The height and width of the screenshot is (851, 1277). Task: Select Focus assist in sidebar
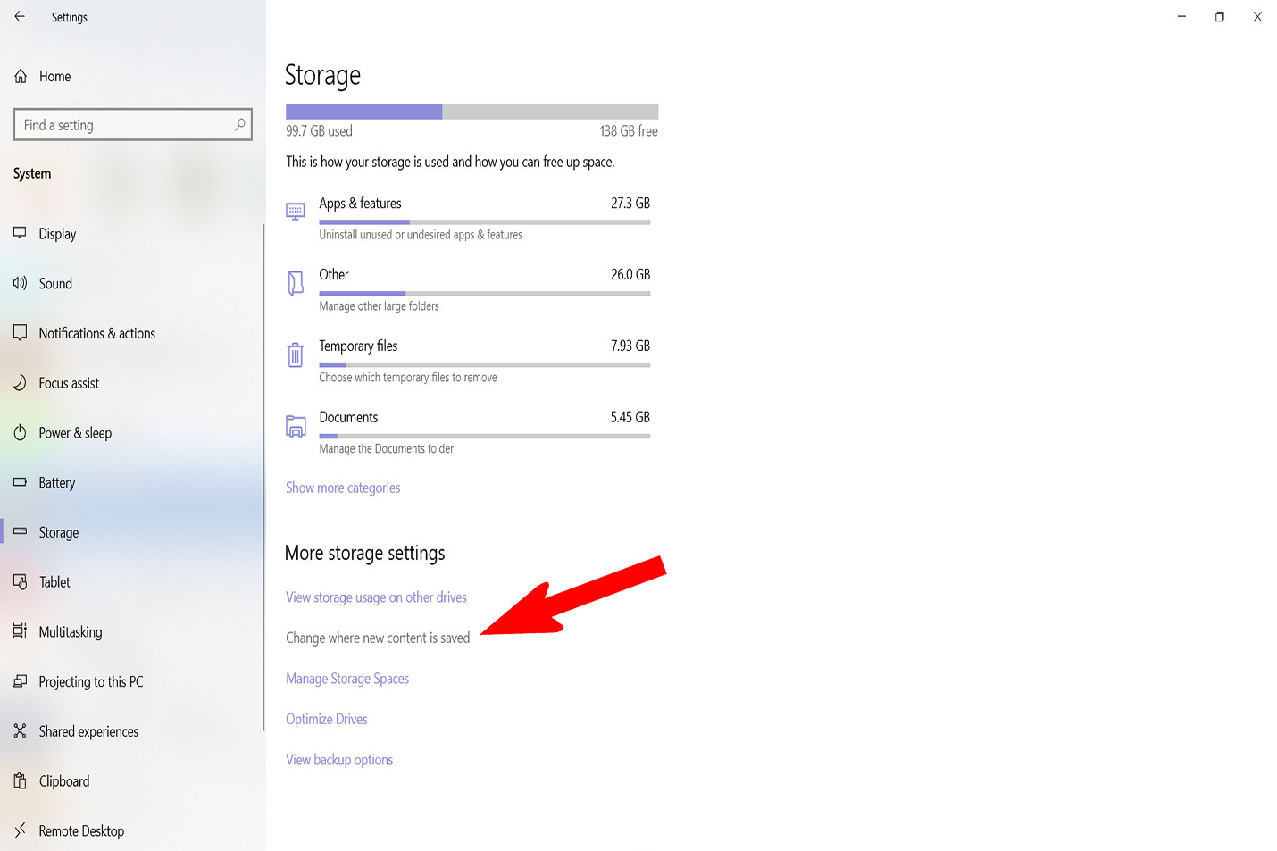[x=69, y=384]
